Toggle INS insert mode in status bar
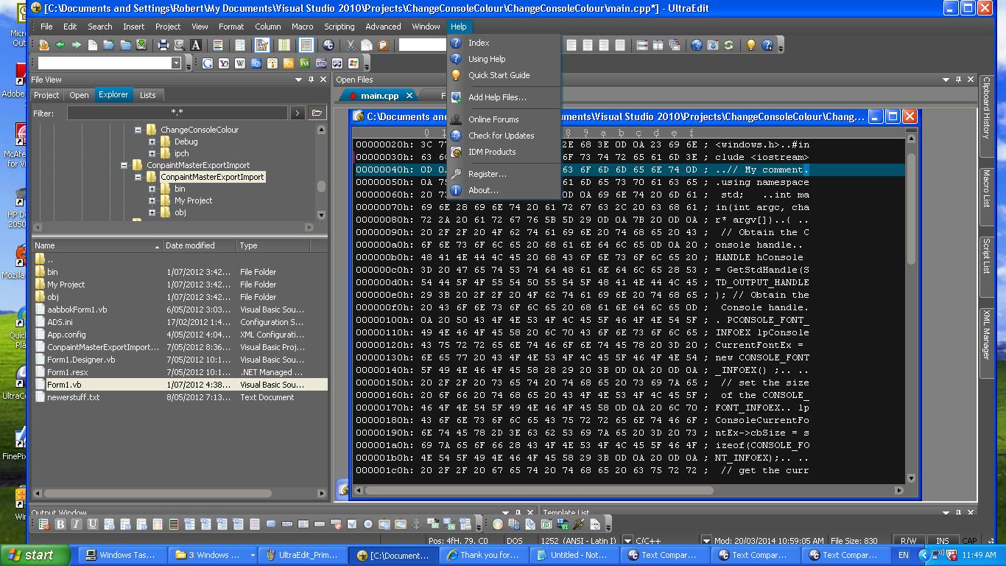 (x=942, y=540)
